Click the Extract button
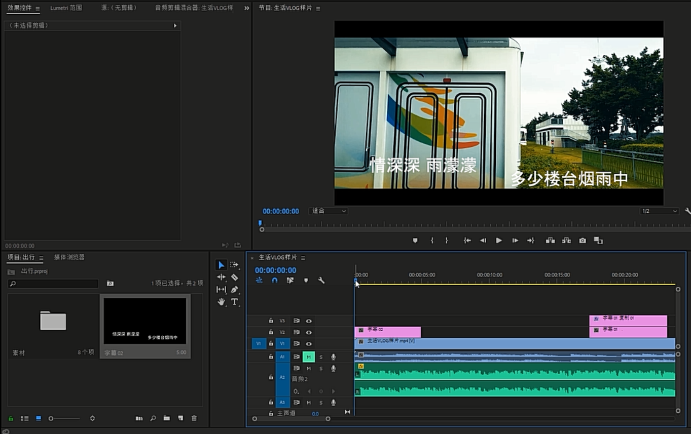 [x=566, y=241]
